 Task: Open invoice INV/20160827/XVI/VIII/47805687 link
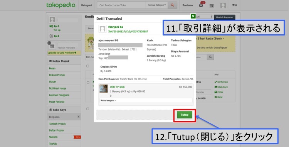128,32
